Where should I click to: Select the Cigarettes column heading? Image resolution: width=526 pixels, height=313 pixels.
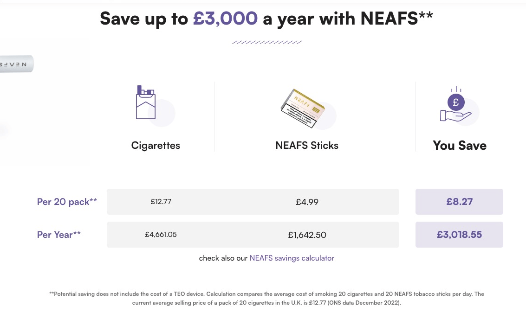pos(156,146)
